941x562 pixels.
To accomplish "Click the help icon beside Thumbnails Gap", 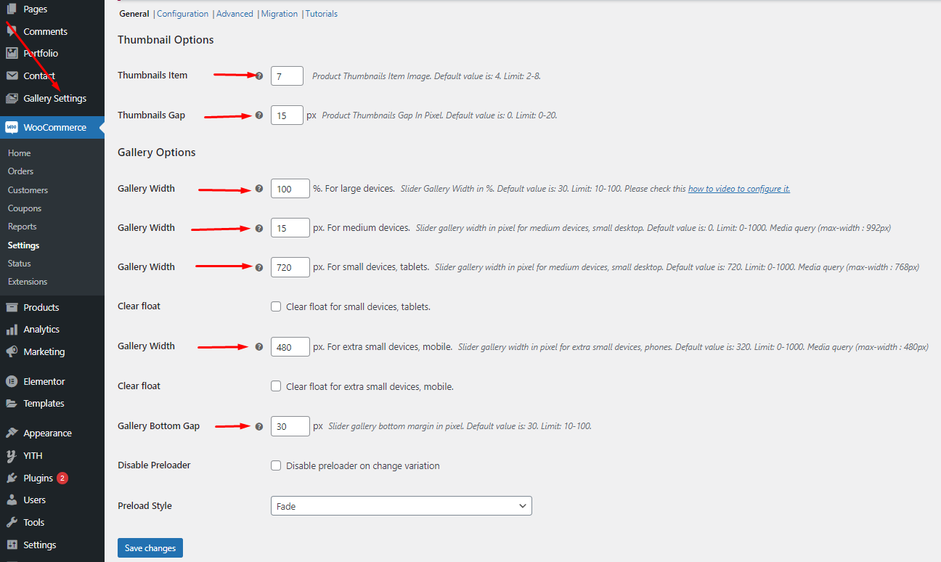I will 259,115.
